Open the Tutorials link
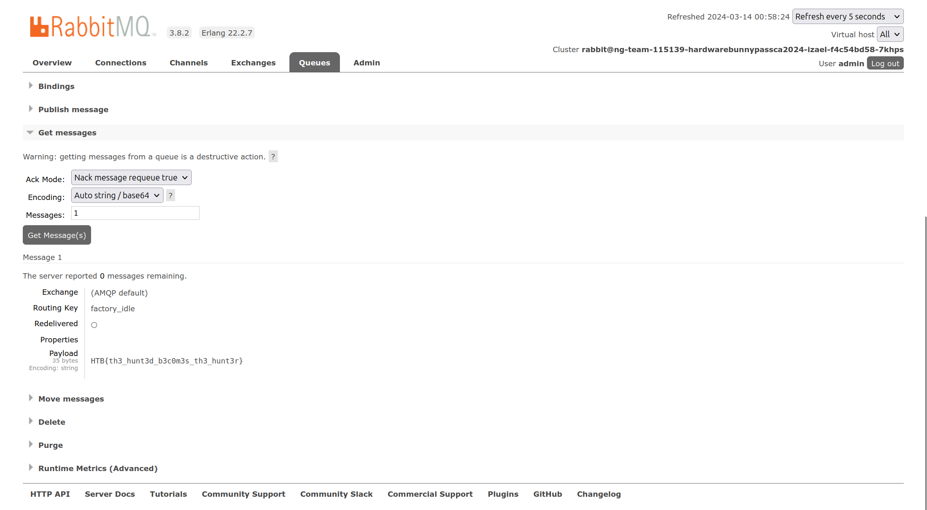The image size is (927, 510). pyautogui.click(x=169, y=494)
